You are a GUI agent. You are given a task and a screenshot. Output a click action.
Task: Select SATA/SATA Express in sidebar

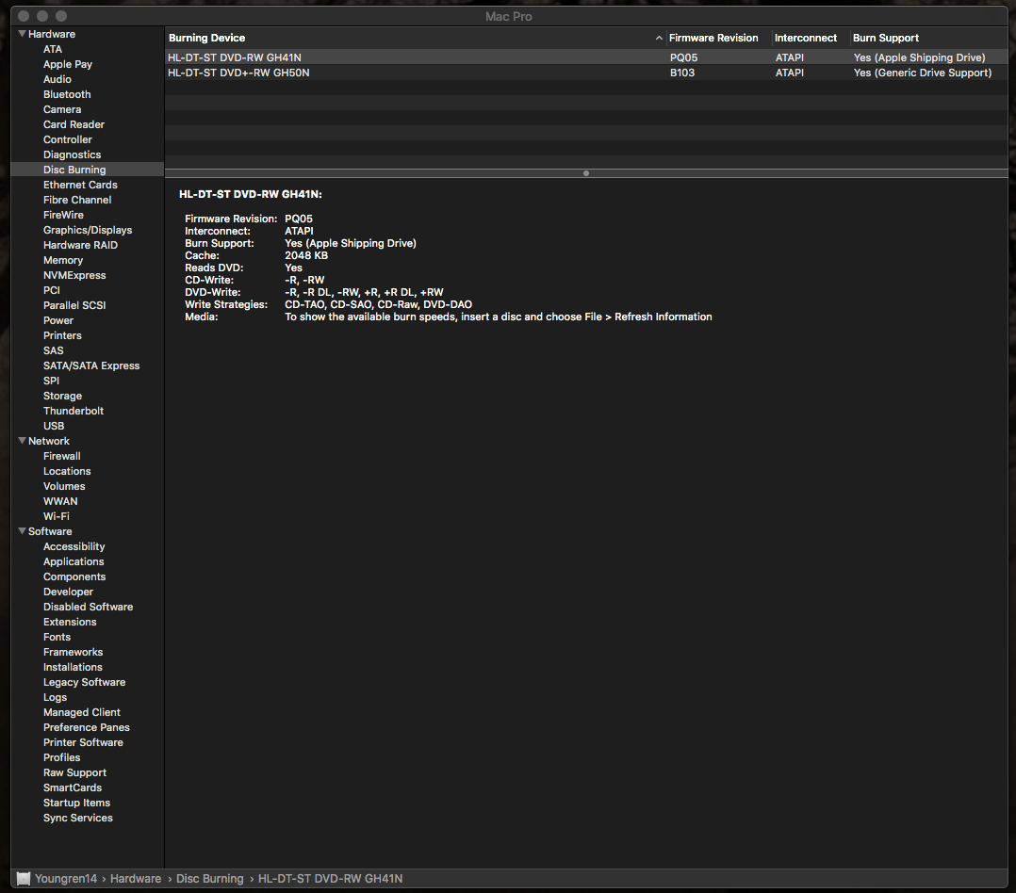91,365
